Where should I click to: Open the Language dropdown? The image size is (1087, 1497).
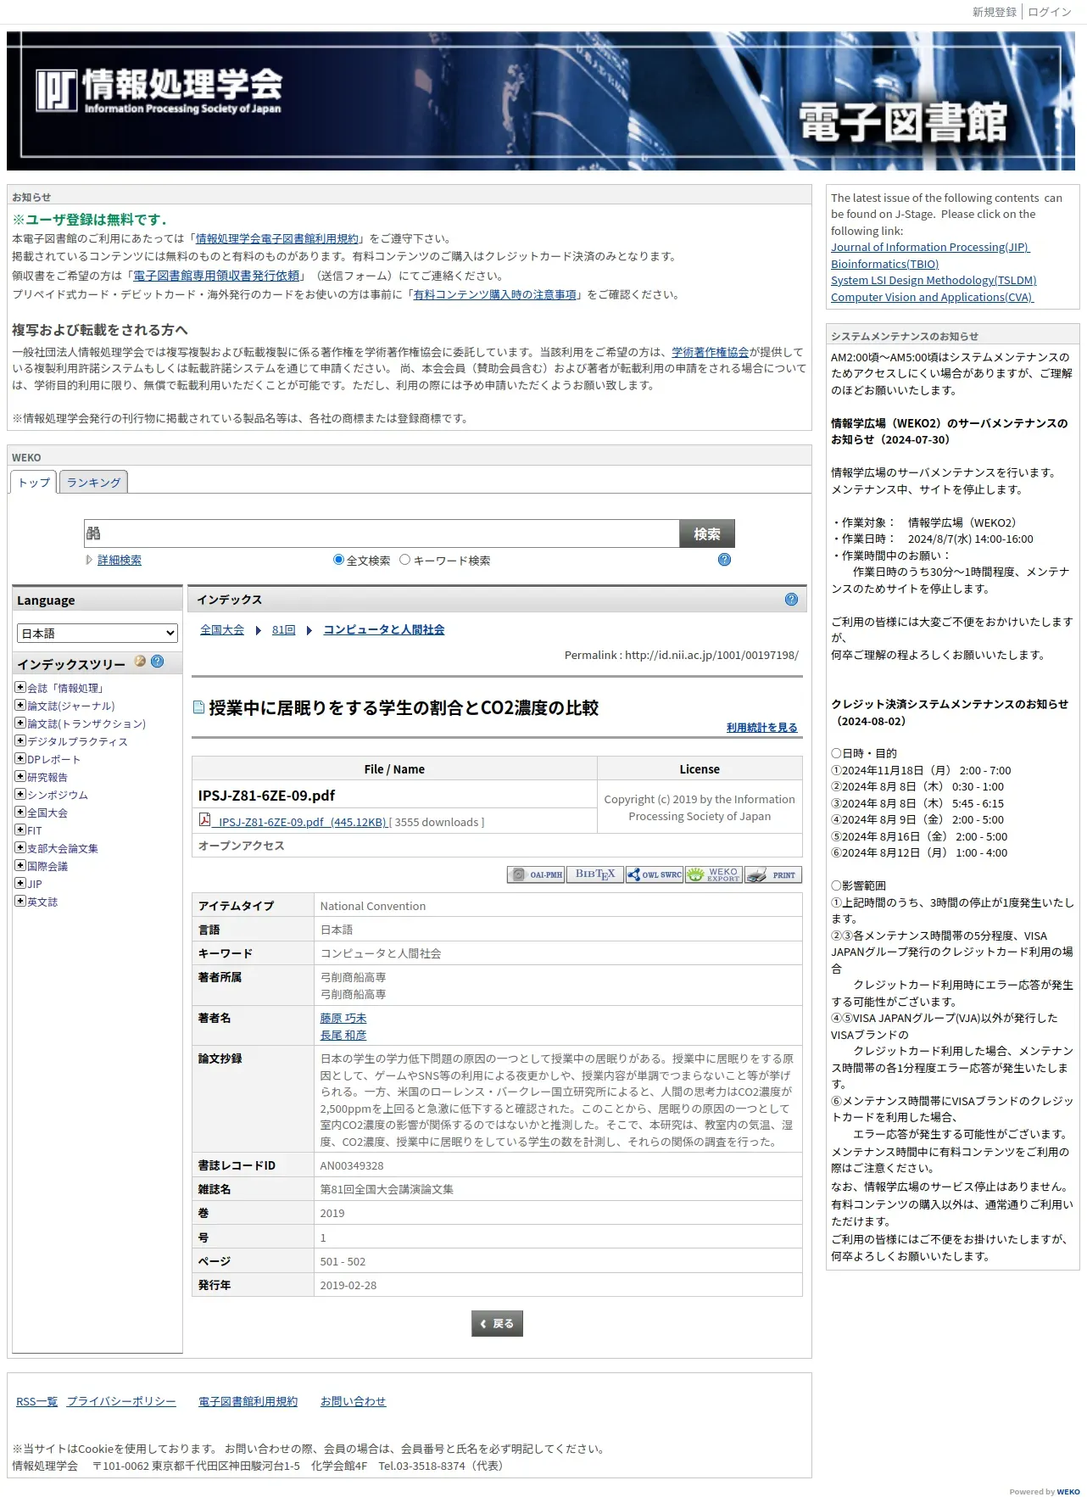click(98, 633)
